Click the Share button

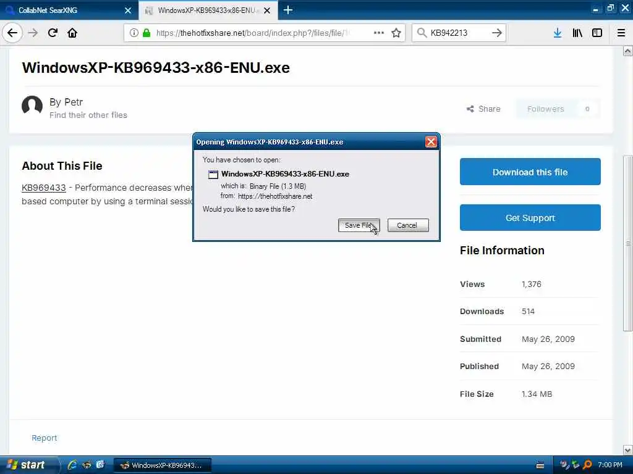(483, 109)
